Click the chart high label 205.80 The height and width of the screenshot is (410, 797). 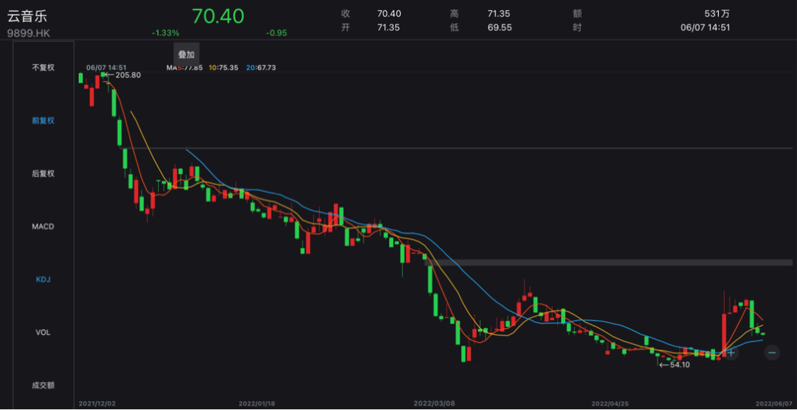tap(128, 74)
